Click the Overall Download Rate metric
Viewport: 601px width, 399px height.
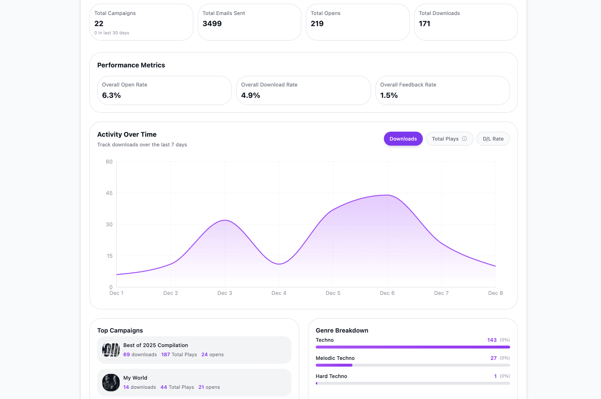click(x=303, y=90)
